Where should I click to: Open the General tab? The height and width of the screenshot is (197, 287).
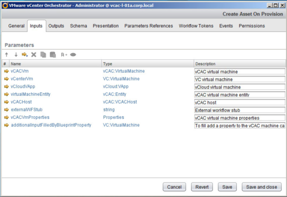[16, 26]
